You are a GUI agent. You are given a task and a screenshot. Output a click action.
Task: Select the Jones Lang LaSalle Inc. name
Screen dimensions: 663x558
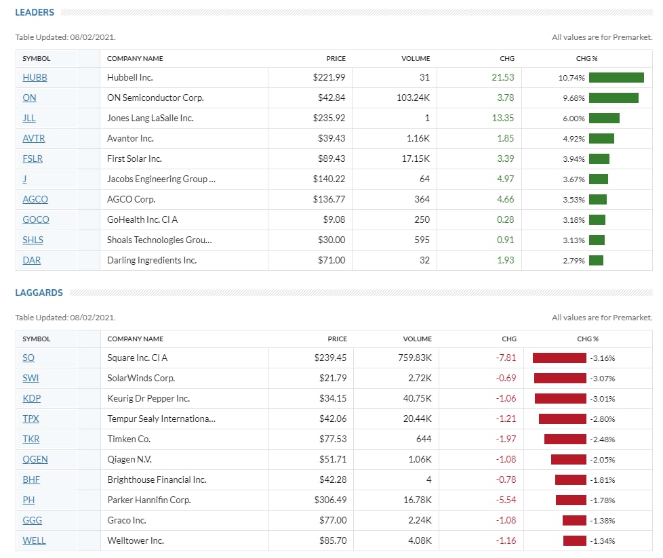(150, 118)
